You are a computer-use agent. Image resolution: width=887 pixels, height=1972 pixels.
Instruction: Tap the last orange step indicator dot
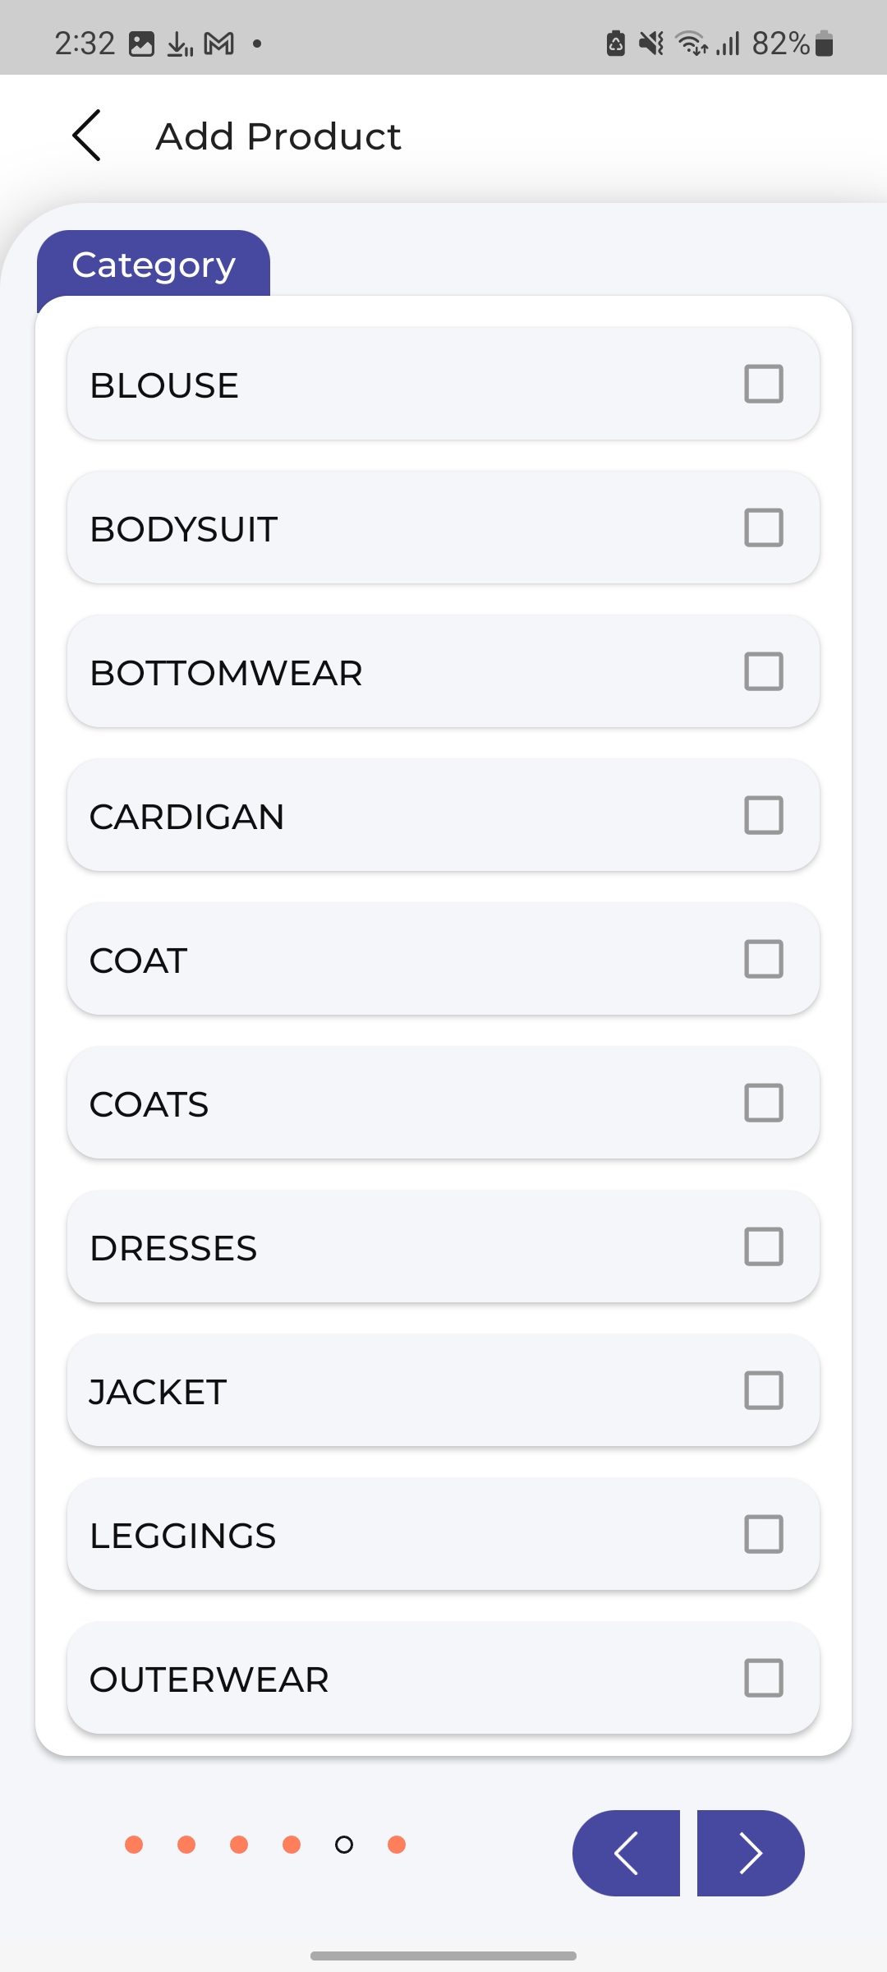[x=397, y=1845]
